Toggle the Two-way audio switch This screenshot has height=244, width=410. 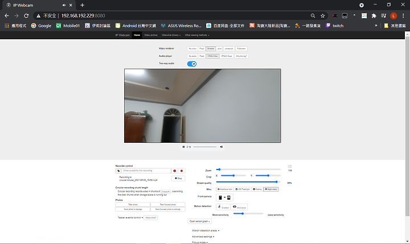(192, 64)
